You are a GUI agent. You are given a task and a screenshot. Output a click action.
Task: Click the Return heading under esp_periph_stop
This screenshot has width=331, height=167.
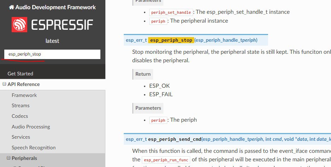(x=143, y=74)
